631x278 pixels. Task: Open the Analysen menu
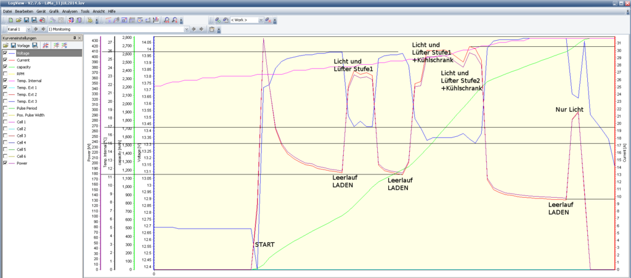coord(71,11)
